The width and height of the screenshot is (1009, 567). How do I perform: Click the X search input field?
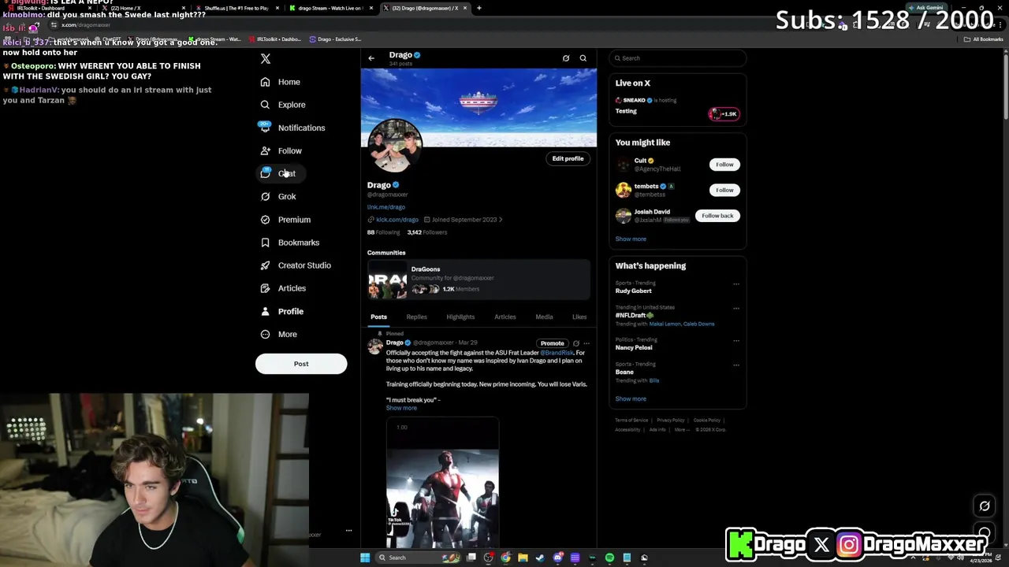click(x=678, y=58)
